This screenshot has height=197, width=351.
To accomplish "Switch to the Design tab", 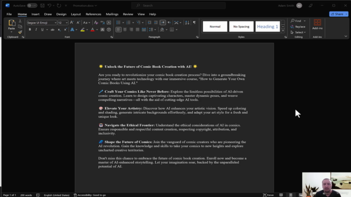I will click(x=61, y=14).
